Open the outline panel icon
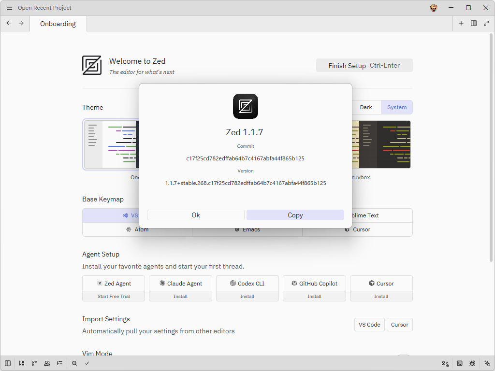The width and height of the screenshot is (495, 371). [59, 363]
